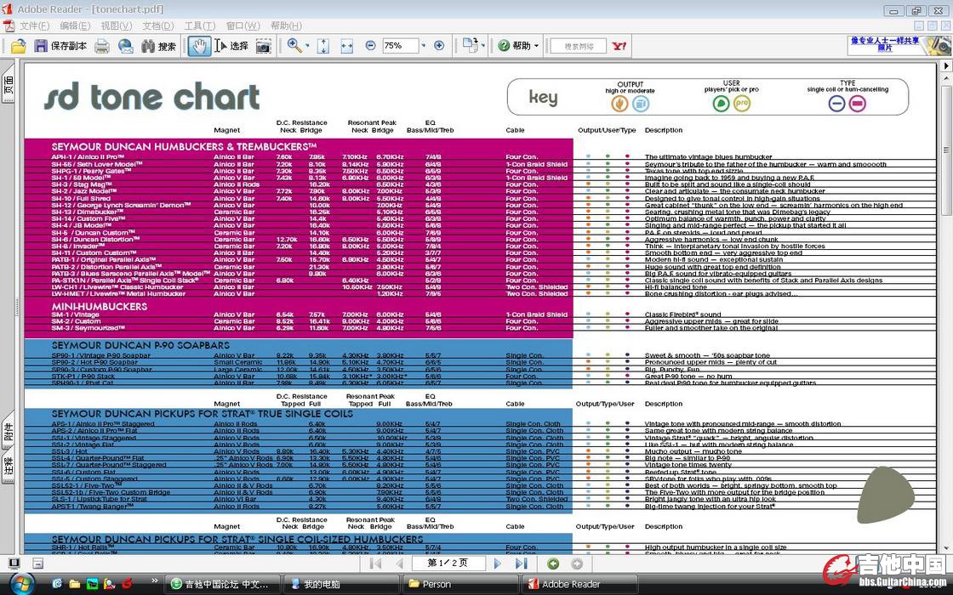
Task: Click the blue single coil key icon
Action: [x=837, y=104]
